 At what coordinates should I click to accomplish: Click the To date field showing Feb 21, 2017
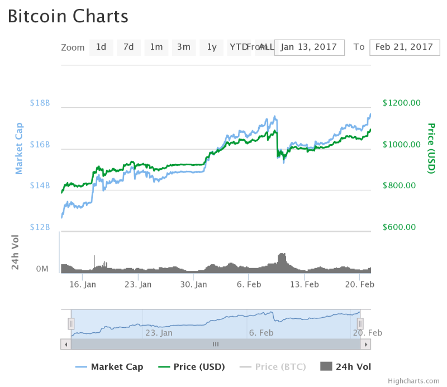[x=405, y=47]
